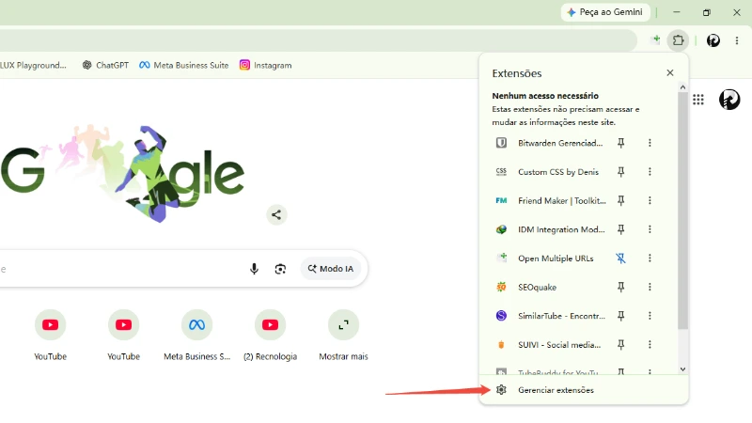Launch IDM Integration Module extension
This screenshot has width=752, height=423.
tap(549, 229)
